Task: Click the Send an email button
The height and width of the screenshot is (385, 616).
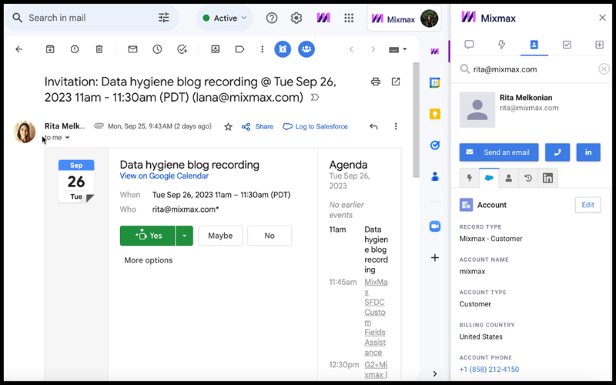Action: coord(499,152)
